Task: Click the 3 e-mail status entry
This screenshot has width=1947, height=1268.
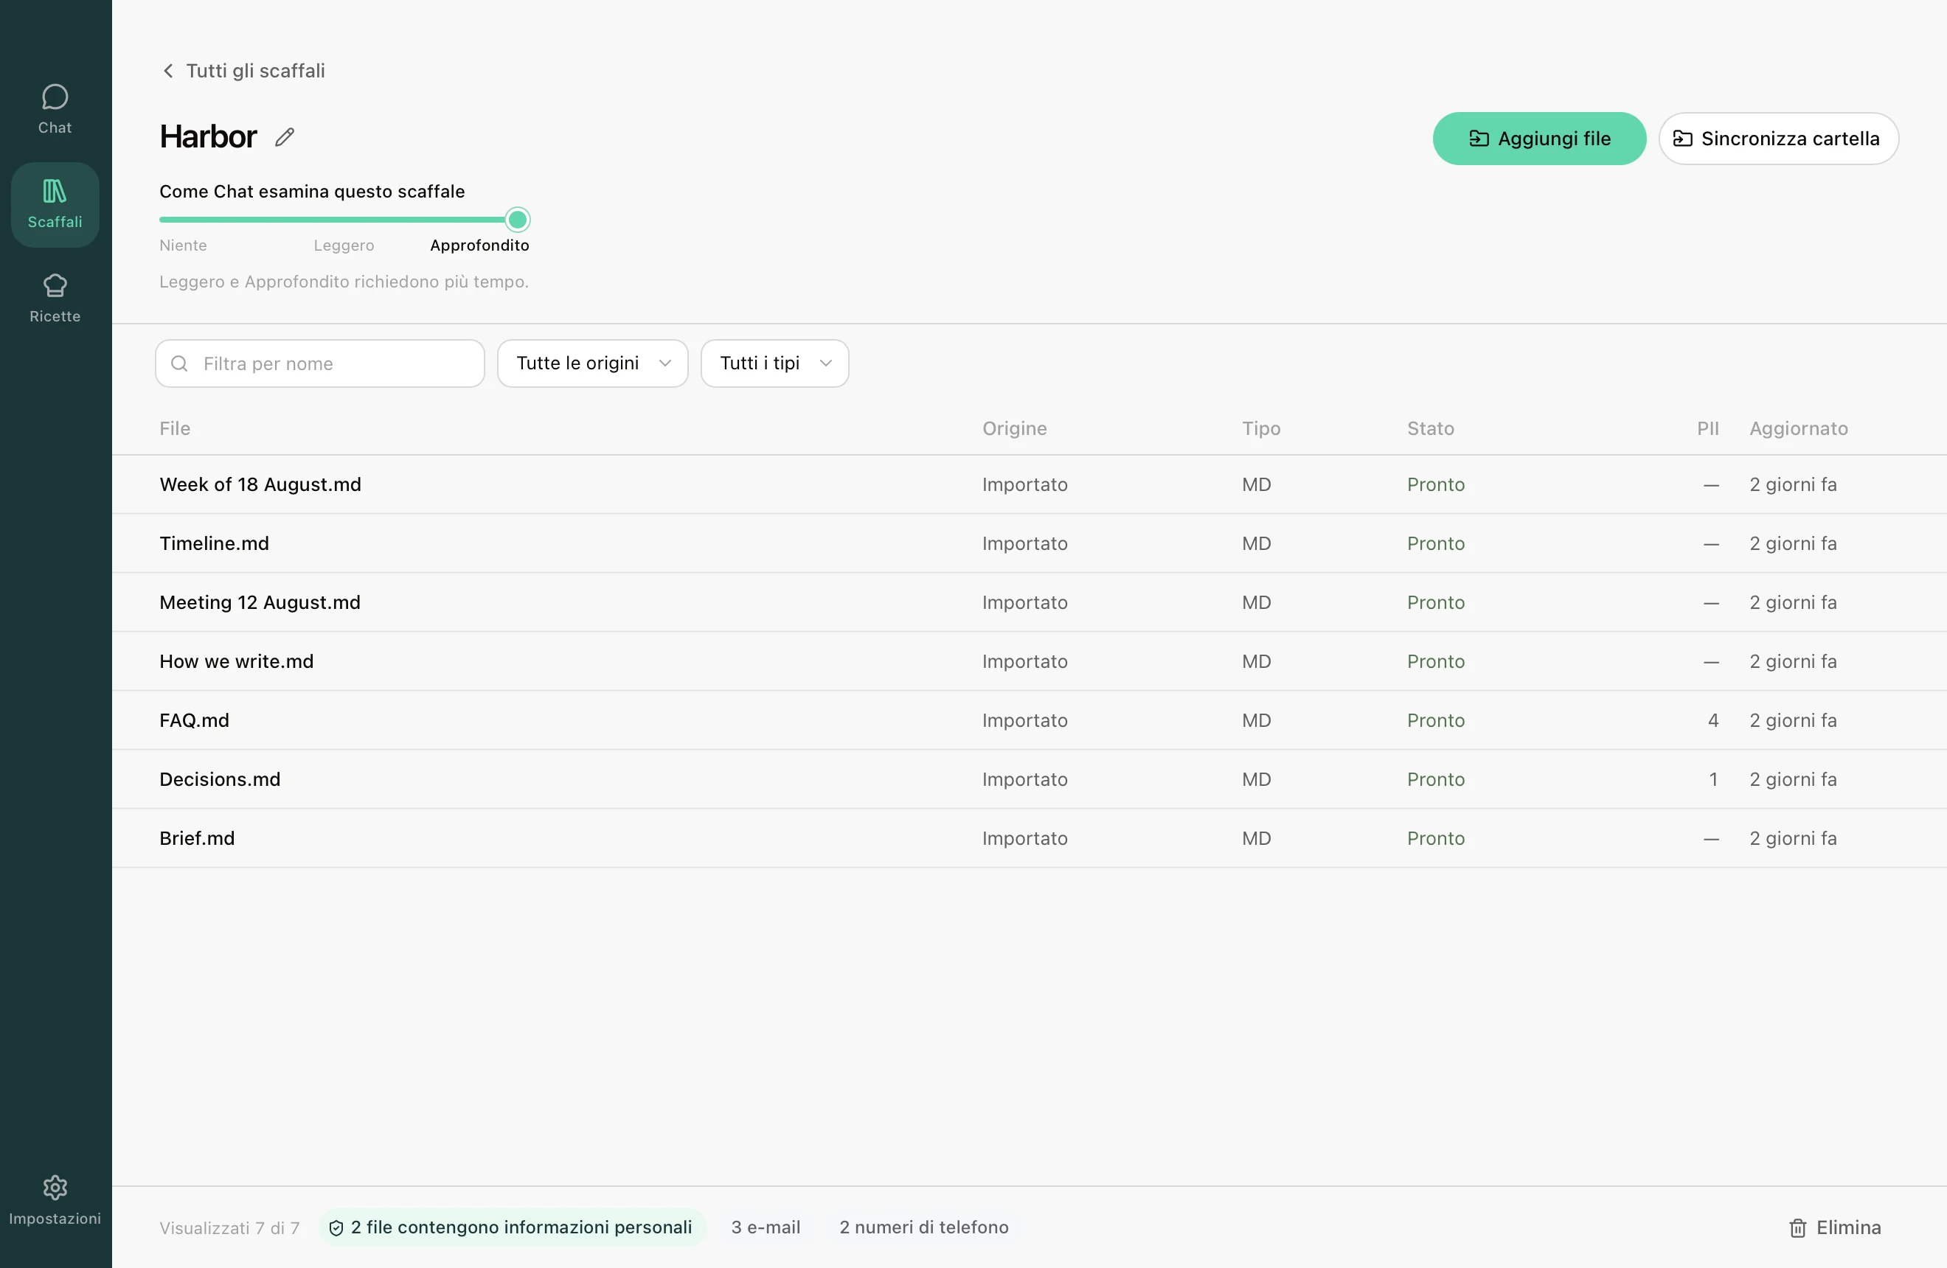Action: pyautogui.click(x=766, y=1227)
